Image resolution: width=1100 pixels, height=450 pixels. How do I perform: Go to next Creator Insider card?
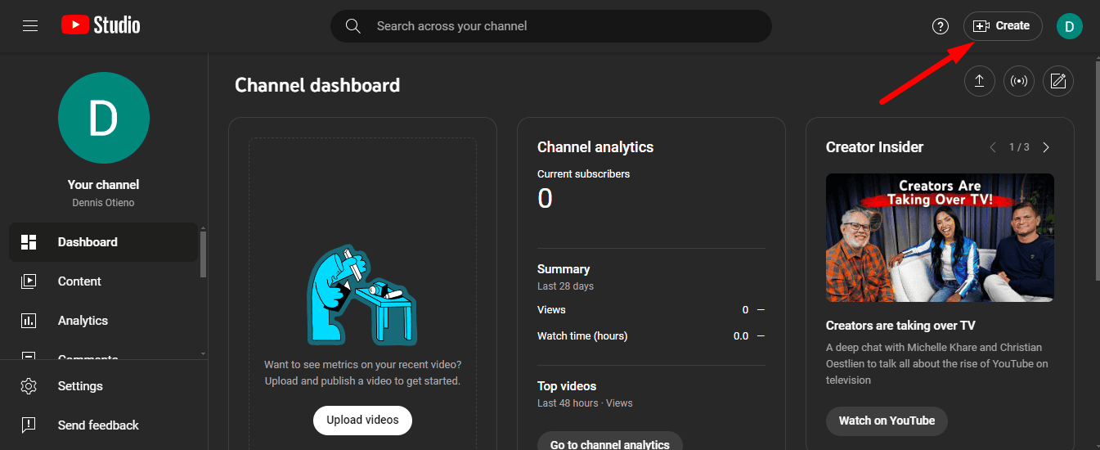[1046, 147]
